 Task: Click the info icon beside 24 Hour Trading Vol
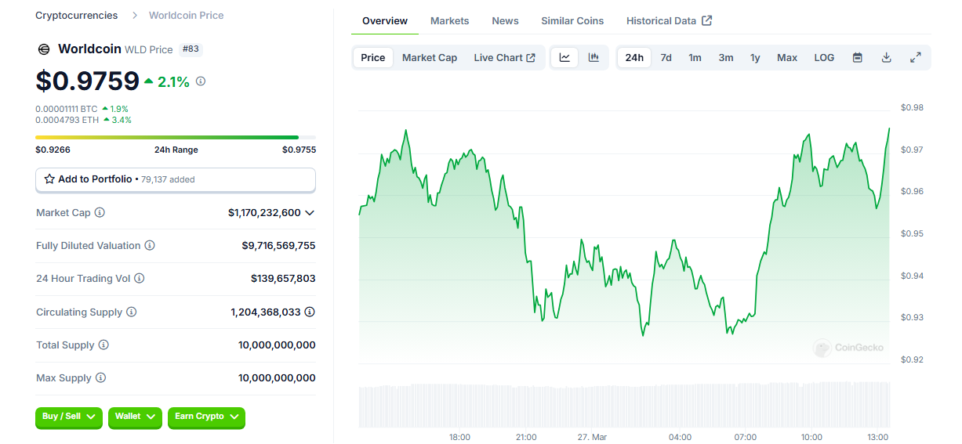139,278
